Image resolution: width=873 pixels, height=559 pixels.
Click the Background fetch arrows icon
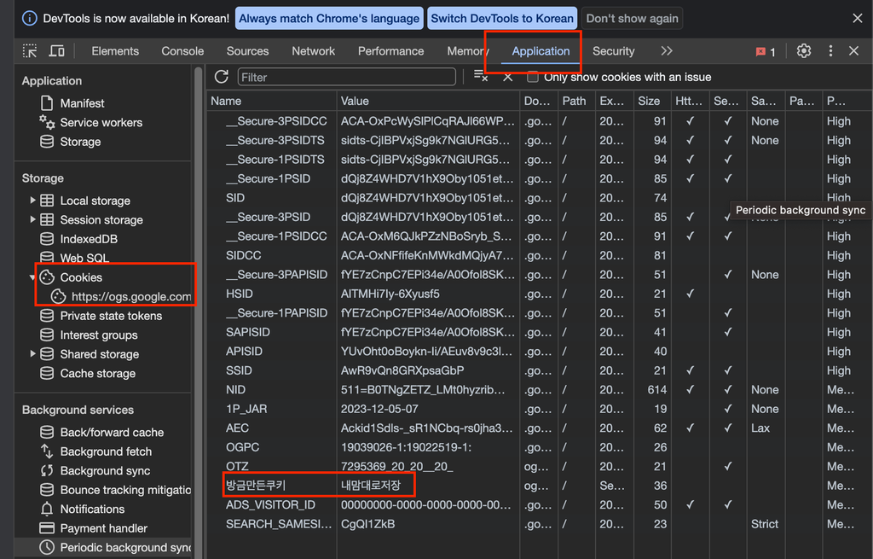click(47, 451)
